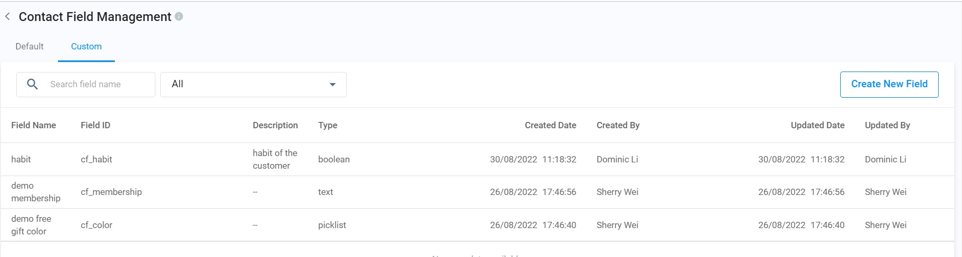Click the Updated By column header
962x257 pixels.
887,125
